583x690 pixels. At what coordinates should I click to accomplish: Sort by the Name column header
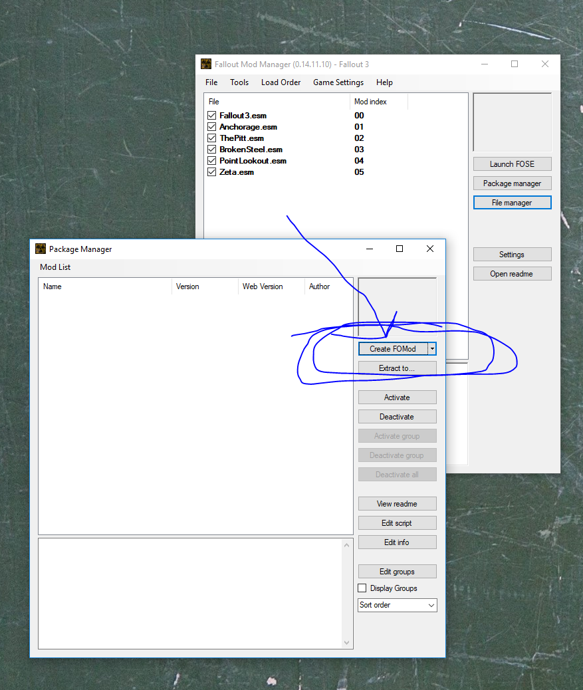(105, 287)
